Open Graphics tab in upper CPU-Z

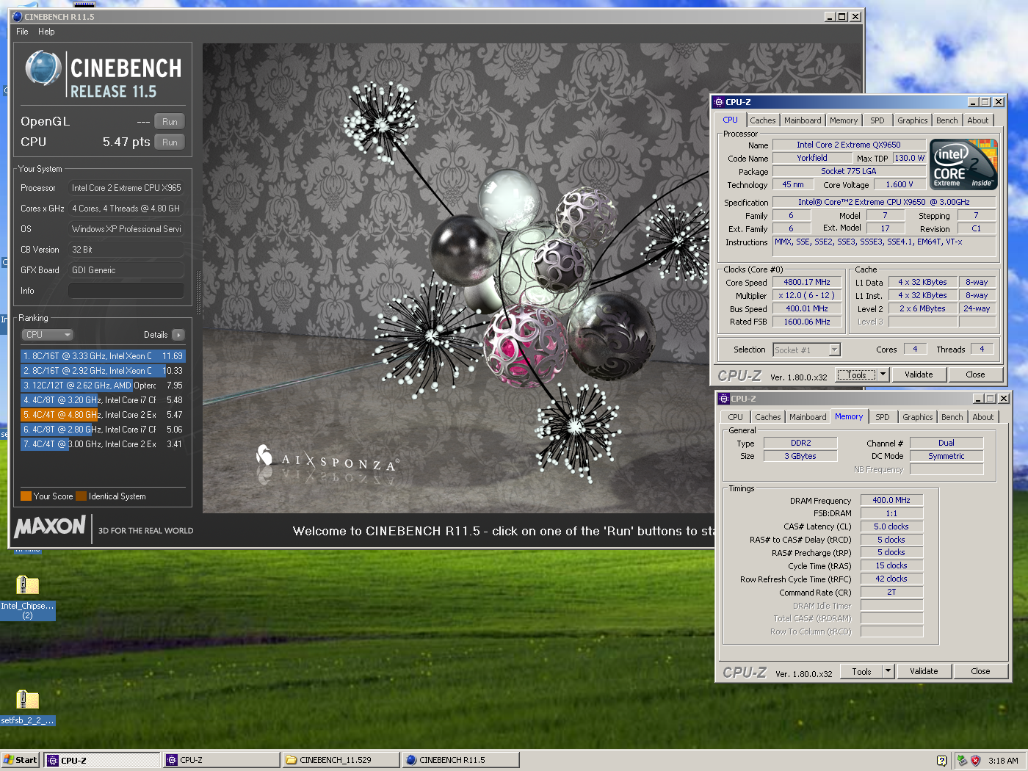pyautogui.click(x=913, y=120)
